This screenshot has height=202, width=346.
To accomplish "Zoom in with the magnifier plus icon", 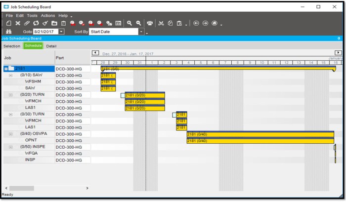I will click(x=130, y=23).
